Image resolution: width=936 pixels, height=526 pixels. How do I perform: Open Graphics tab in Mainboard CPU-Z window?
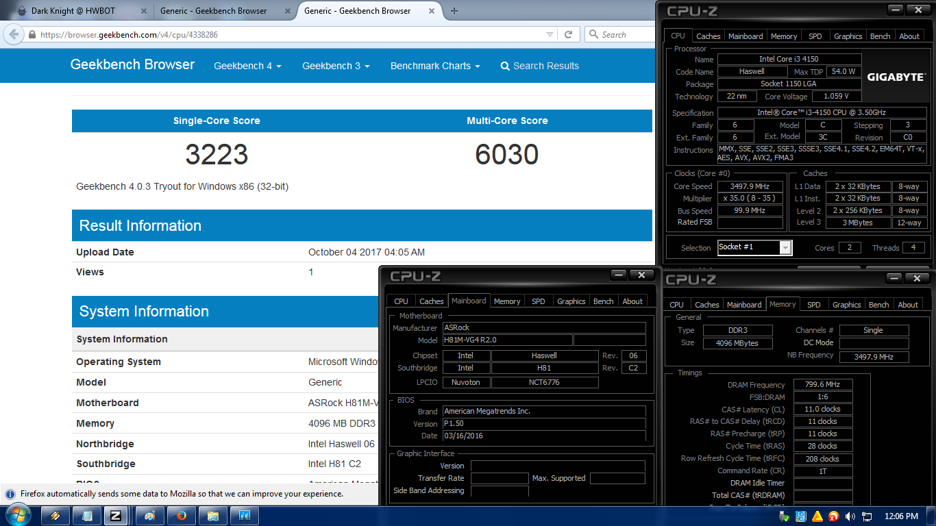click(571, 301)
